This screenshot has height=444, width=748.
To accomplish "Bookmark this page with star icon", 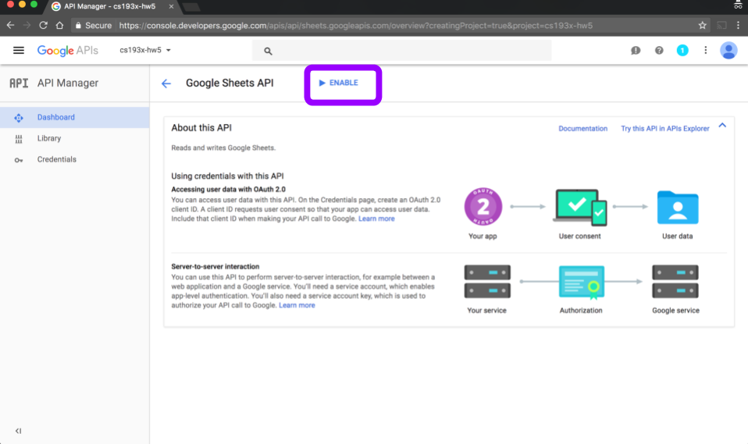I will pos(703,25).
